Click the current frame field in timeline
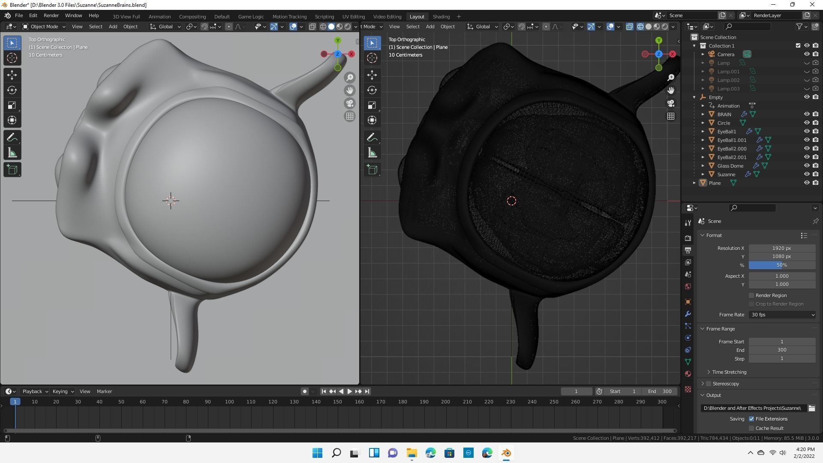Screen dimensions: 823x463 tap(577, 391)
